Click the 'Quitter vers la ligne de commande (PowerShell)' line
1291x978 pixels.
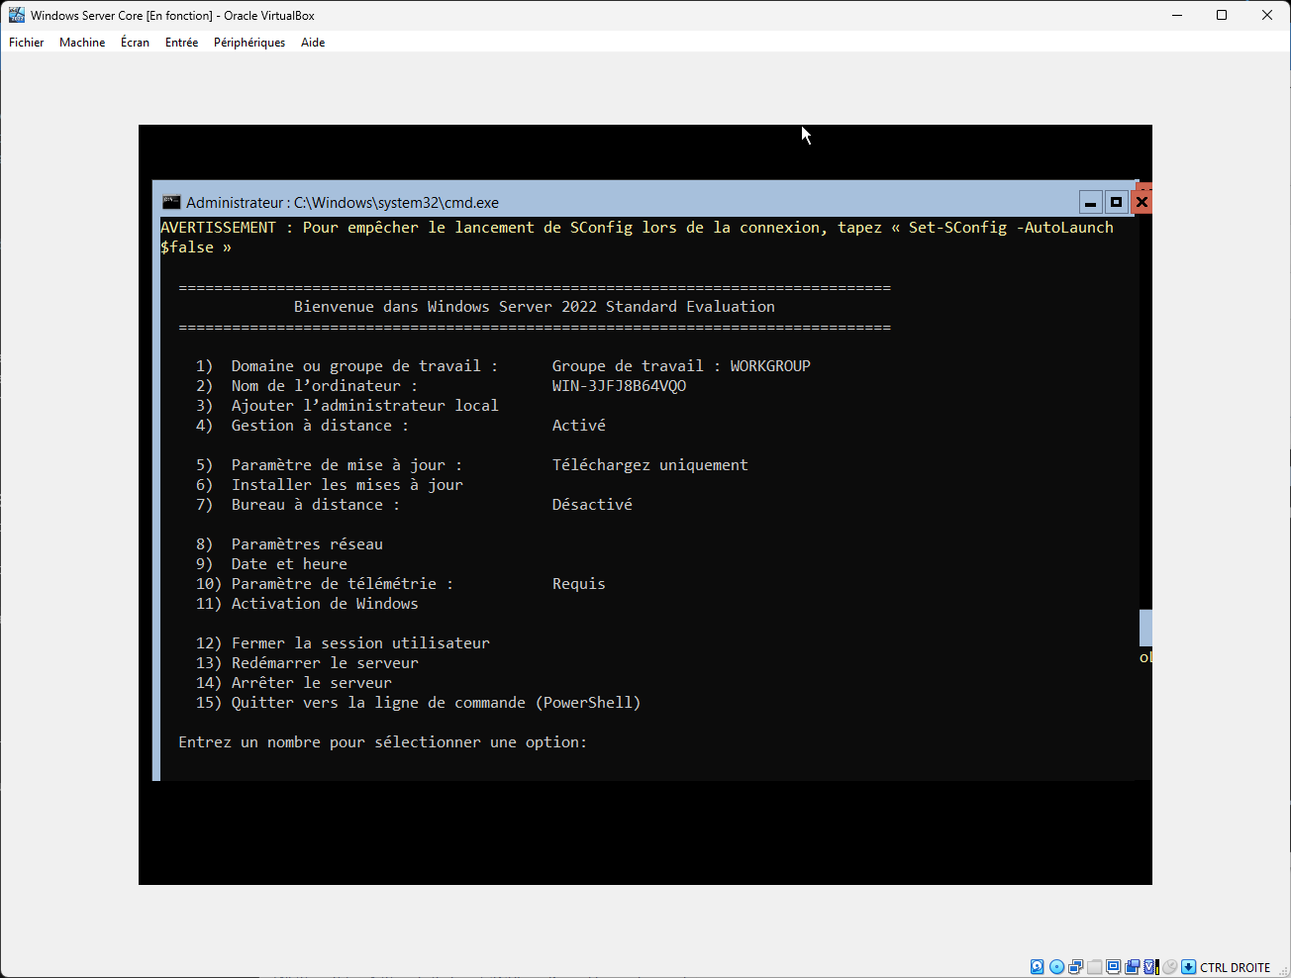(x=418, y=703)
